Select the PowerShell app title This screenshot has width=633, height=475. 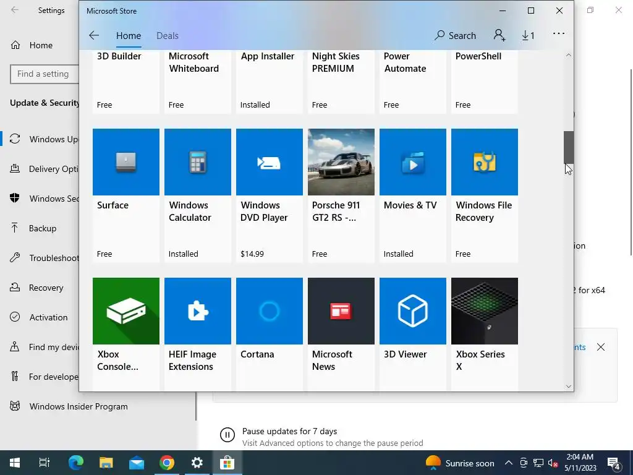(x=478, y=56)
